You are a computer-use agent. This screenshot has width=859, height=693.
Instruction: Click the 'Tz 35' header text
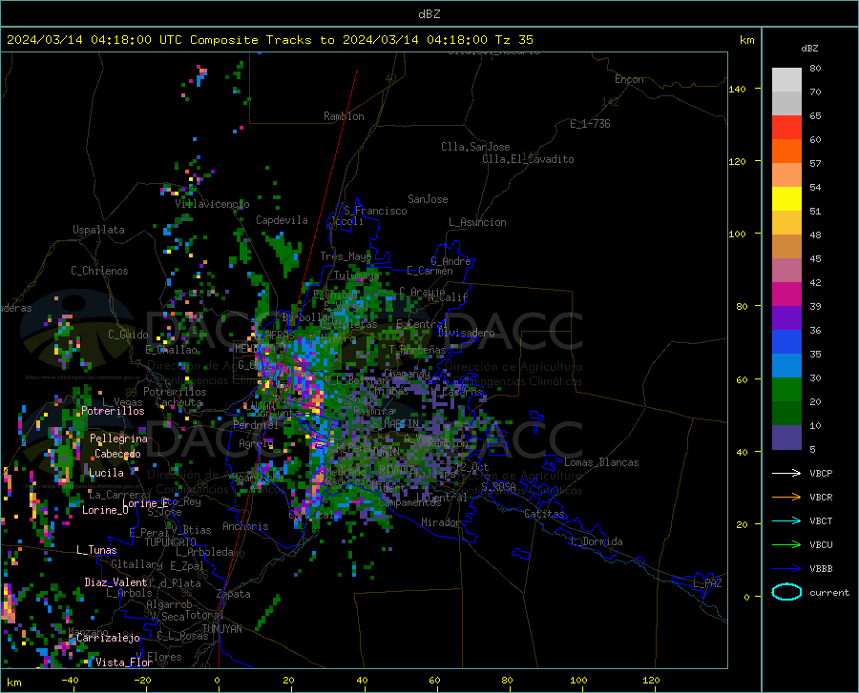click(513, 40)
